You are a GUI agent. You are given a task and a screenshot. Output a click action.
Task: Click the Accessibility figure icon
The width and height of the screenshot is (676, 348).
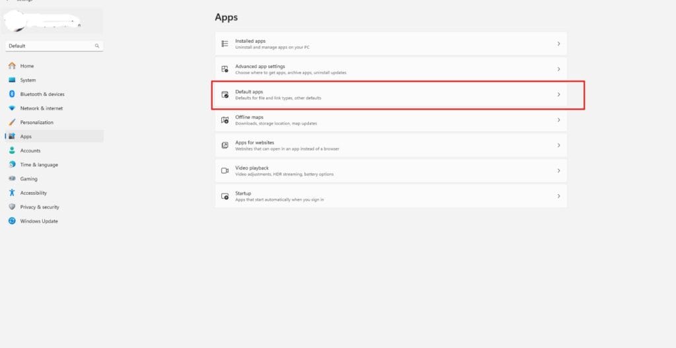[x=12, y=193]
